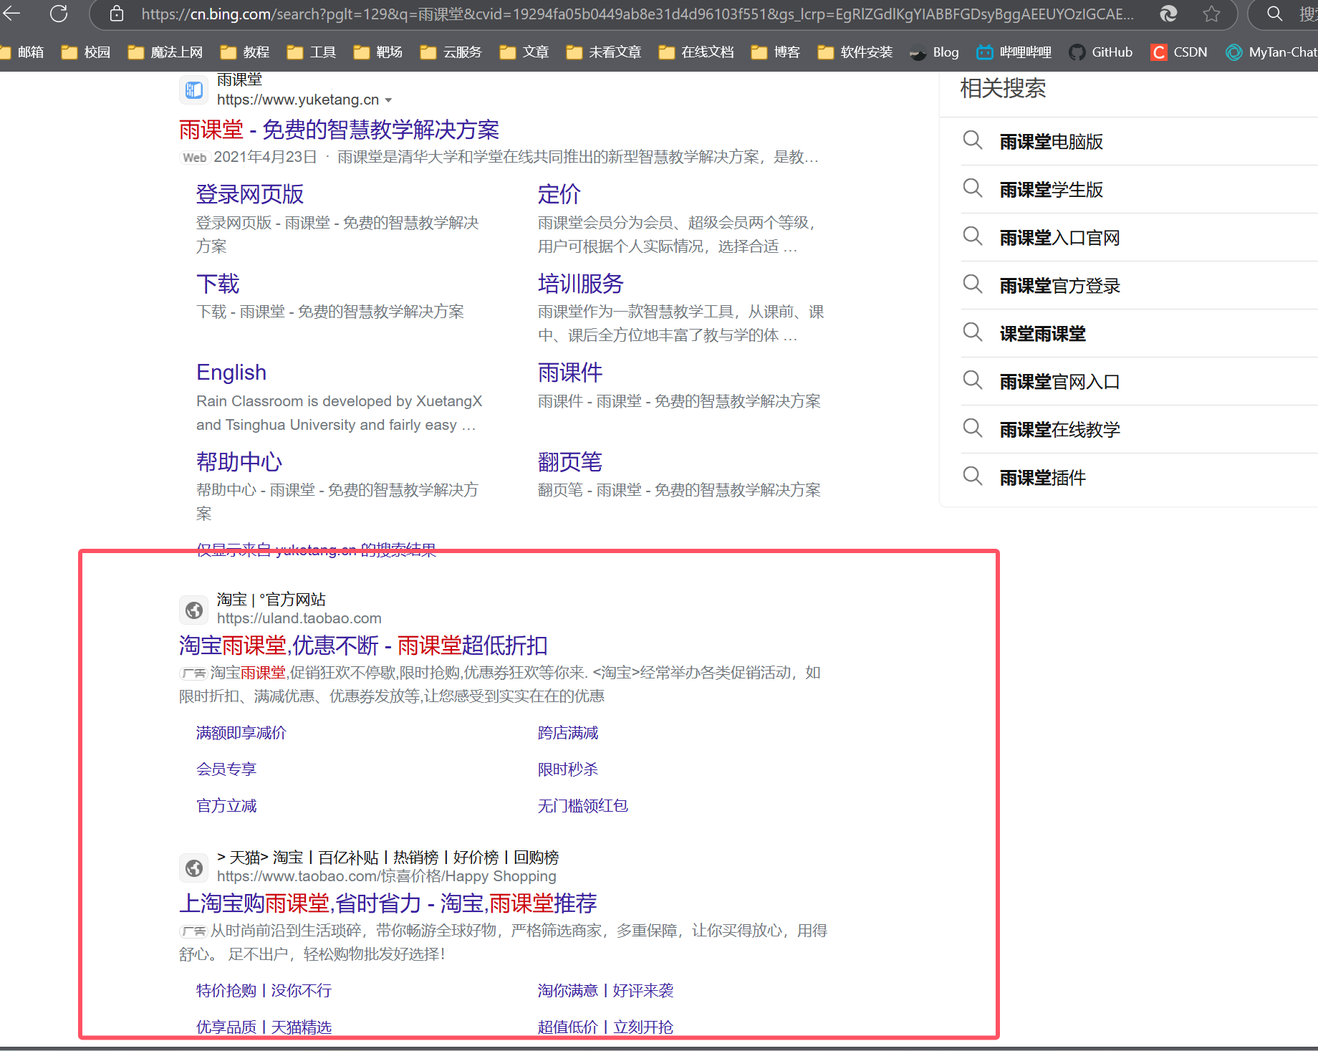1318x1051 pixels.
Task: Open ad 上淘宝购雨课堂,省时省力 title
Action: (388, 903)
